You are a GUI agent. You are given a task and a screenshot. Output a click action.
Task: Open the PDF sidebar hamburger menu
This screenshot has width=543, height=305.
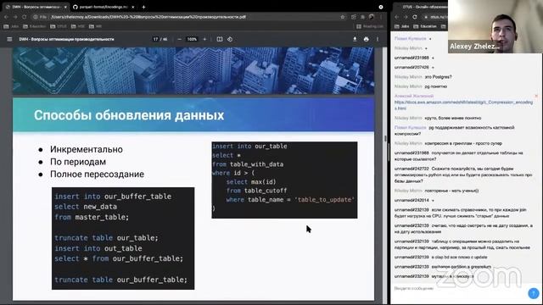pyautogui.click(x=9, y=40)
